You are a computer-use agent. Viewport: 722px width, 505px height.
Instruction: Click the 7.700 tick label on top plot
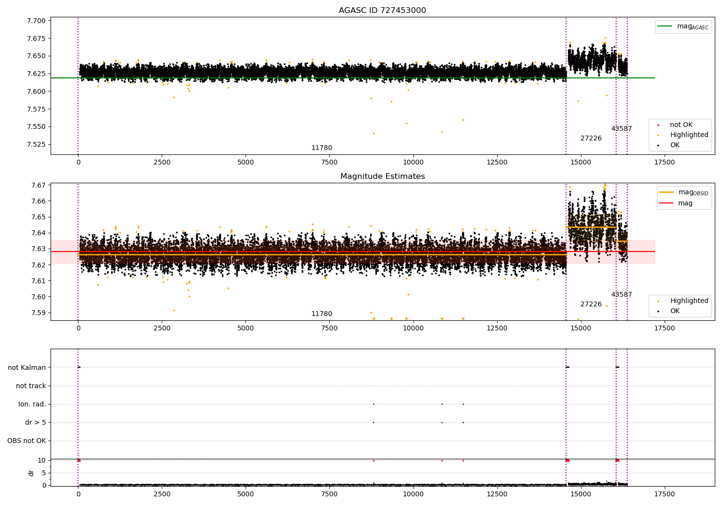pos(36,21)
